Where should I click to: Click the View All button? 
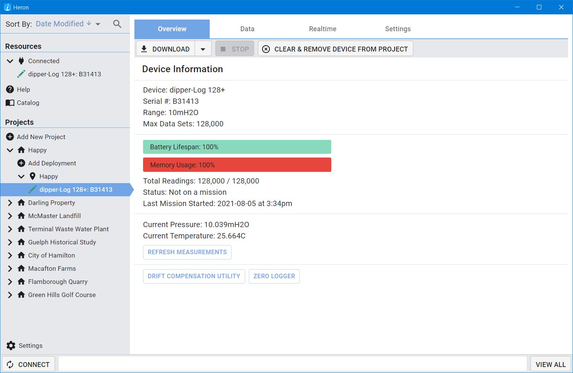551,364
